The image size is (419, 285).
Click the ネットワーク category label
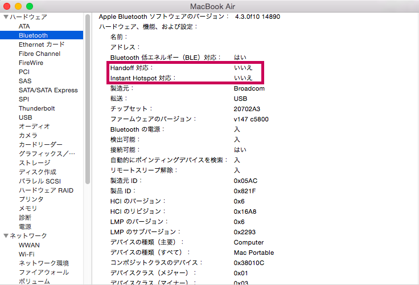tap(28, 236)
